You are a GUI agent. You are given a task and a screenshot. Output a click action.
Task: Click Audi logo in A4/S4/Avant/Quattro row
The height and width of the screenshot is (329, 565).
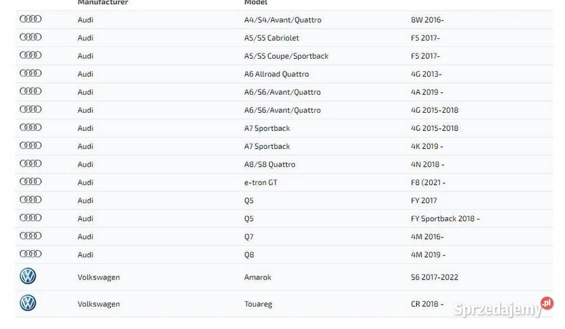coord(31,19)
